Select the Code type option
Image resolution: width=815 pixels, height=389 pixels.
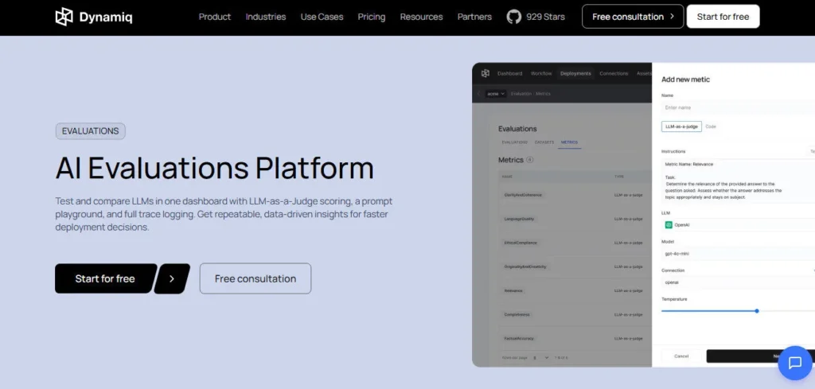point(711,126)
